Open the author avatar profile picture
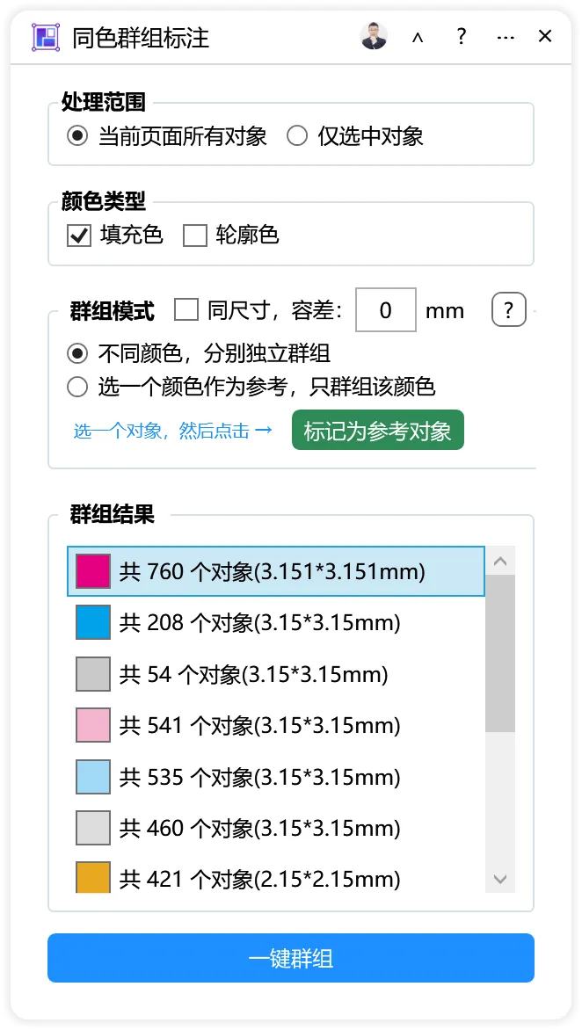 [x=374, y=36]
